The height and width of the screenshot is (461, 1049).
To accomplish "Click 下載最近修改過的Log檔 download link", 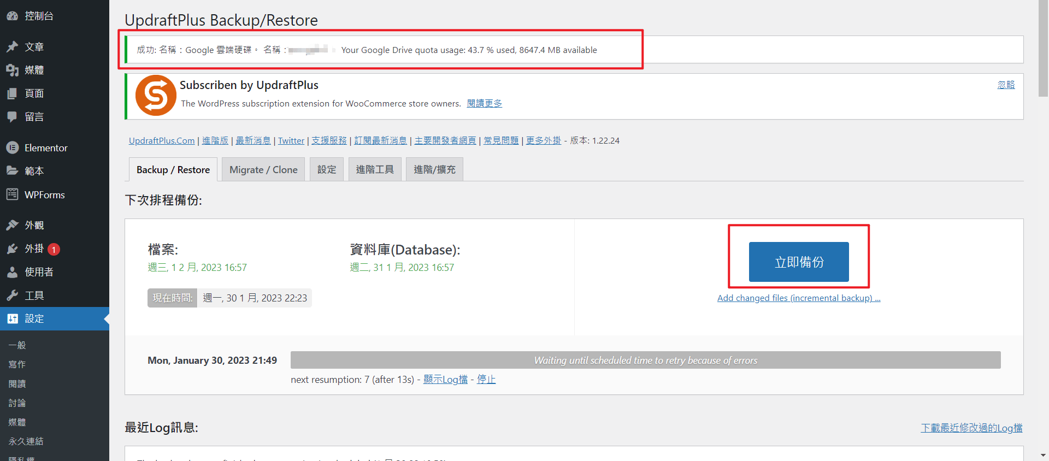I will (x=971, y=428).
